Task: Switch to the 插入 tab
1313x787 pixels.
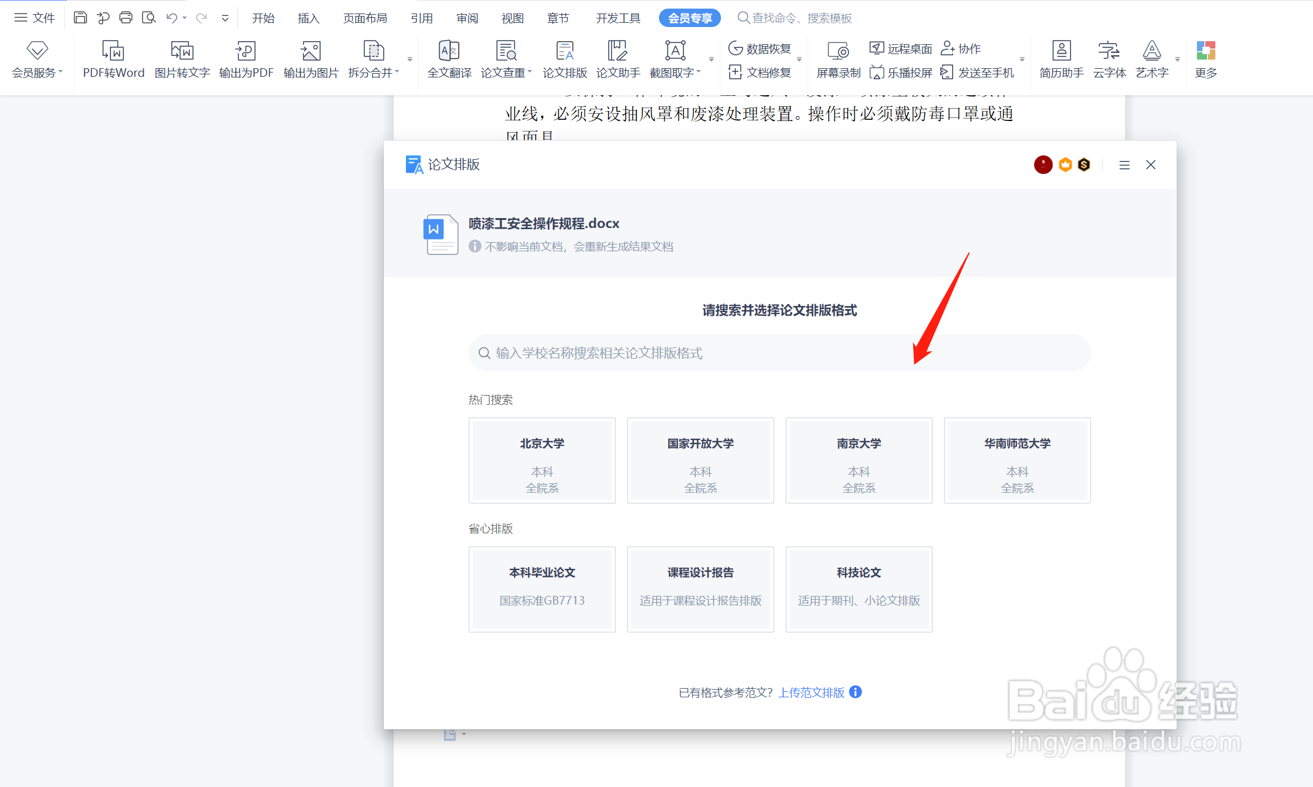Action: point(308,18)
